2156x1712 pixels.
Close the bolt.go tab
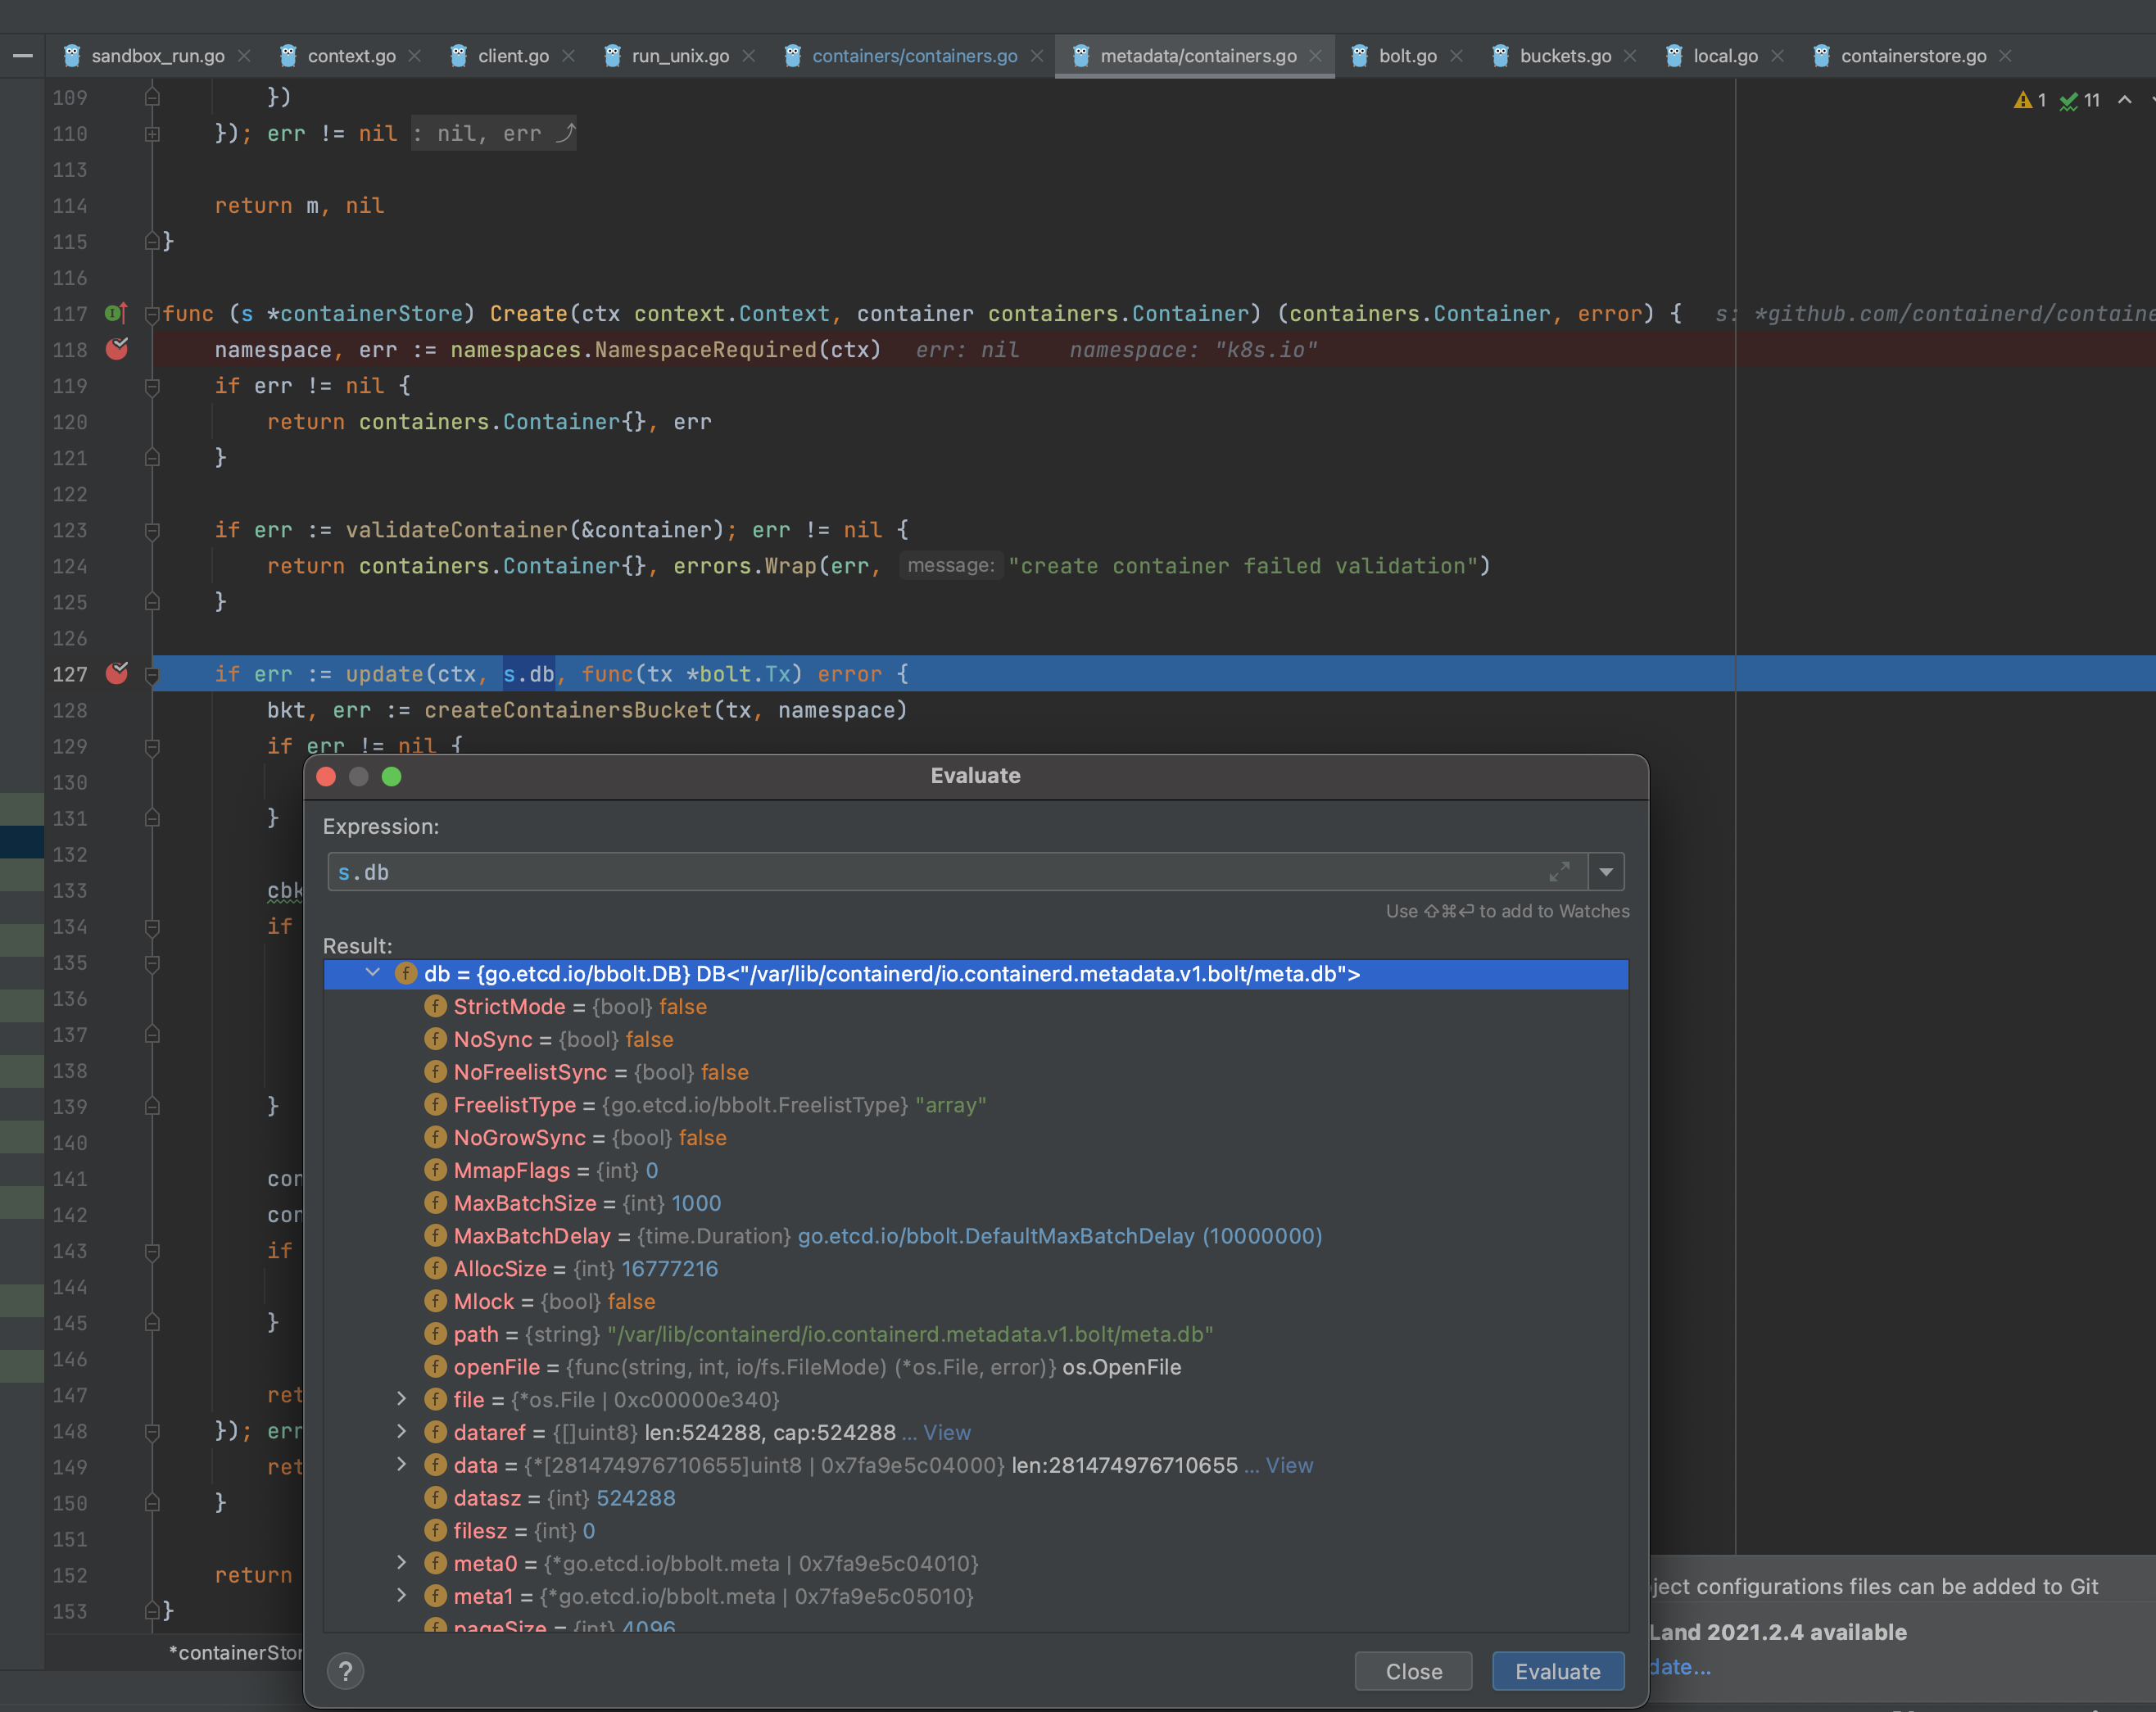pyautogui.click(x=1456, y=56)
